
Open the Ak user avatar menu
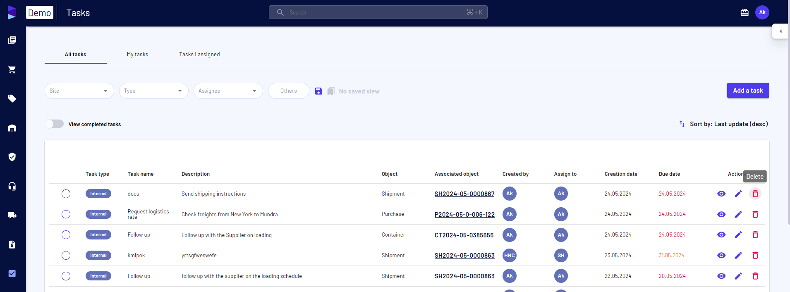point(762,12)
